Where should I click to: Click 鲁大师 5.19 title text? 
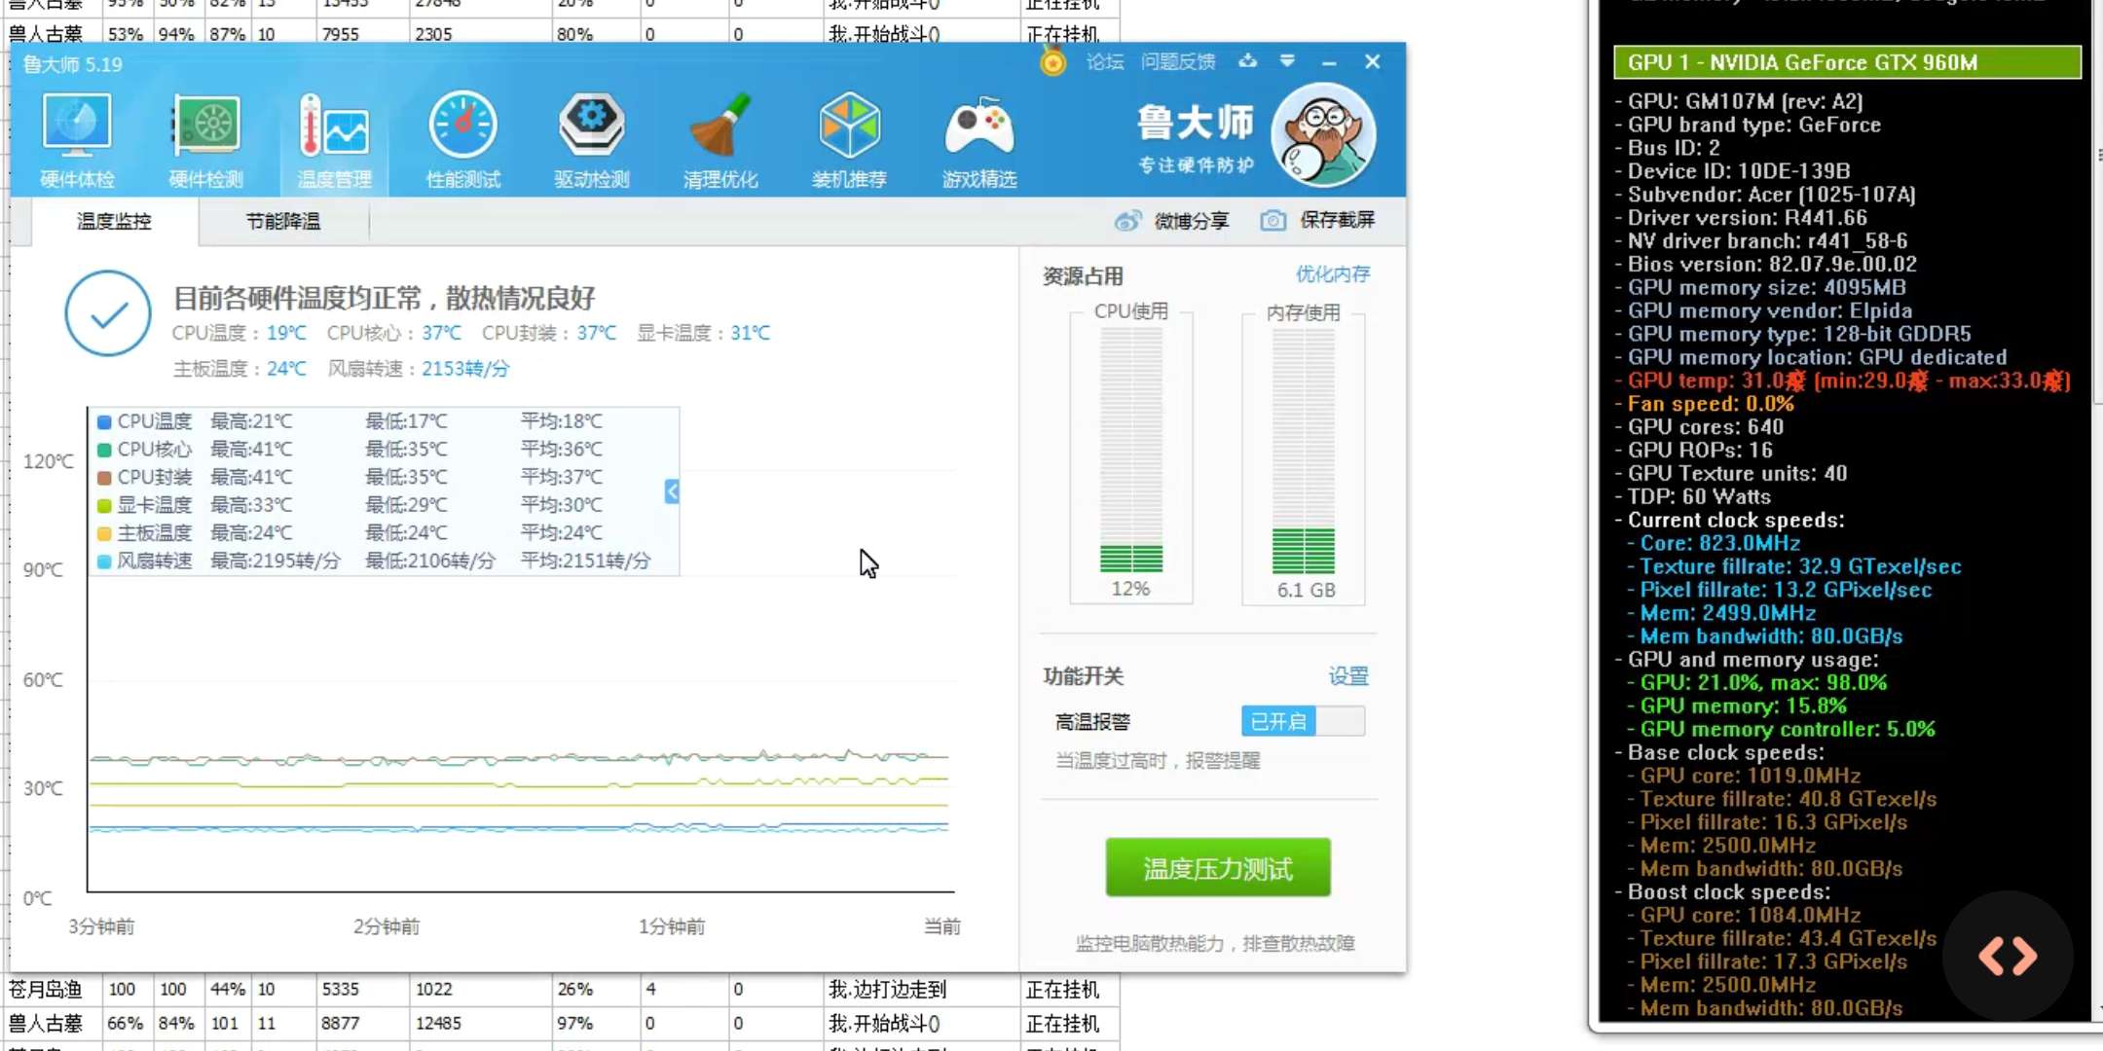click(x=73, y=65)
